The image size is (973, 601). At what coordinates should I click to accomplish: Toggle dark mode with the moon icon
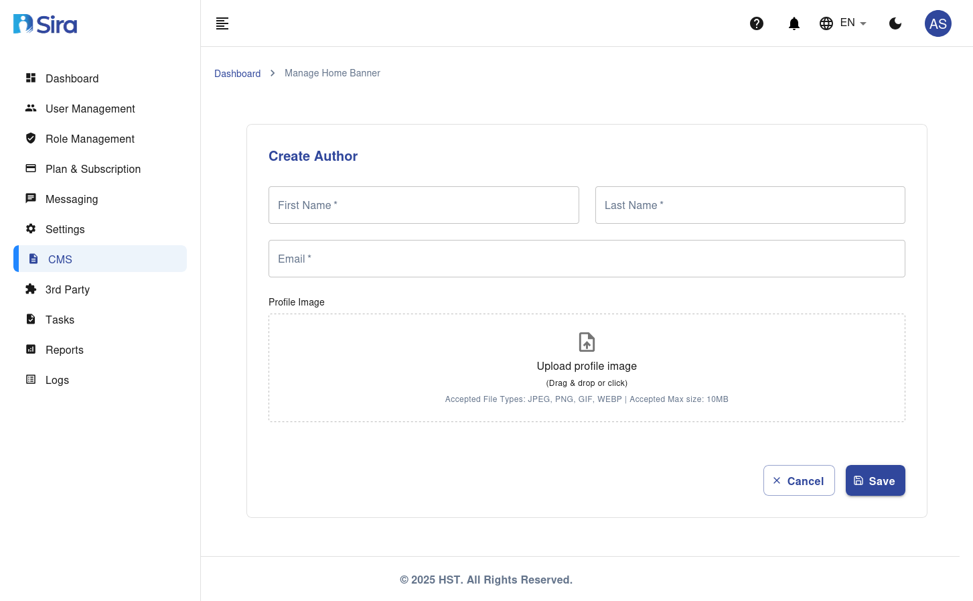point(895,23)
